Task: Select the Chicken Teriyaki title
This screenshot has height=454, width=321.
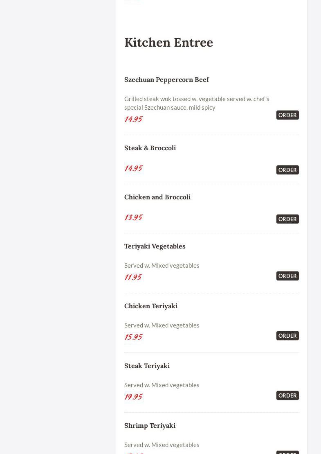Action: 151,306
